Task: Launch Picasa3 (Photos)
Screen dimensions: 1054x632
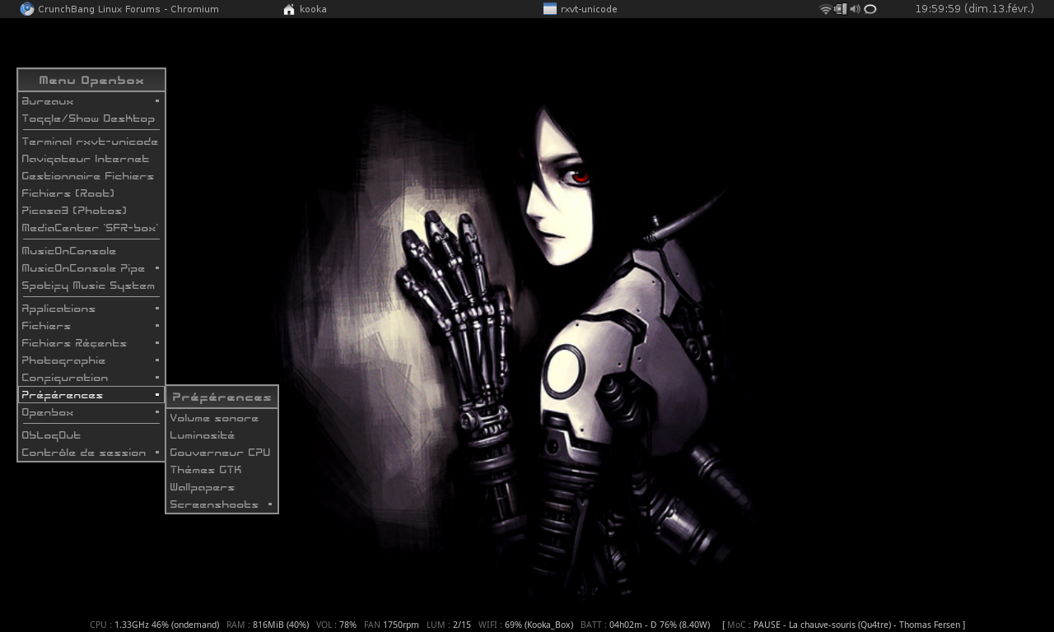Action: (91, 211)
